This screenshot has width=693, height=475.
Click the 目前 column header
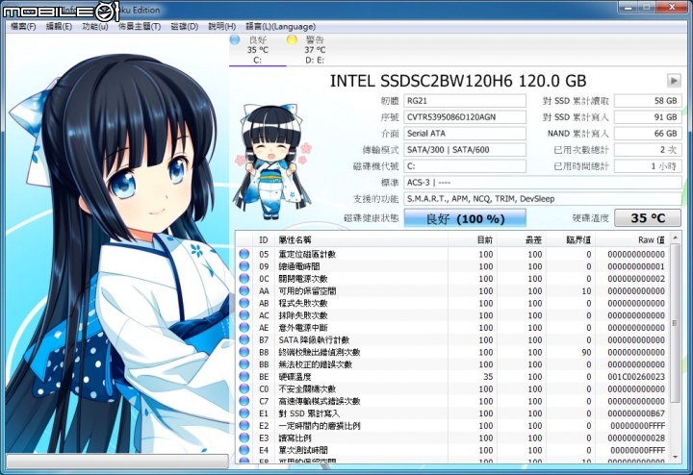pos(473,239)
